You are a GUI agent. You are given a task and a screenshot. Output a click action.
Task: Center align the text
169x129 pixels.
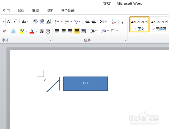tap(64, 31)
